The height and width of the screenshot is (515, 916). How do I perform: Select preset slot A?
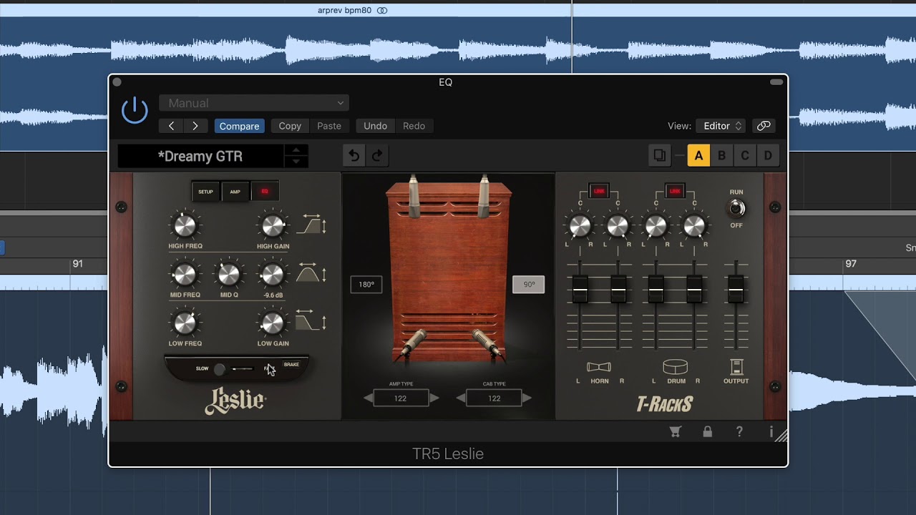(x=698, y=155)
